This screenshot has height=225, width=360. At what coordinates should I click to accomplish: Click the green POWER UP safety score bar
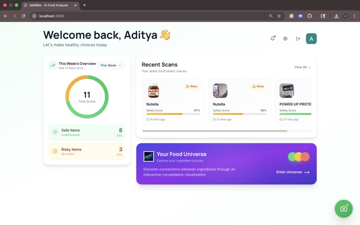(x=295, y=114)
